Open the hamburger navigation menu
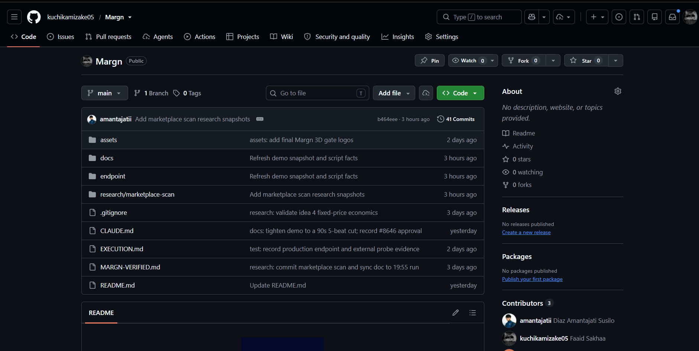 (14, 17)
